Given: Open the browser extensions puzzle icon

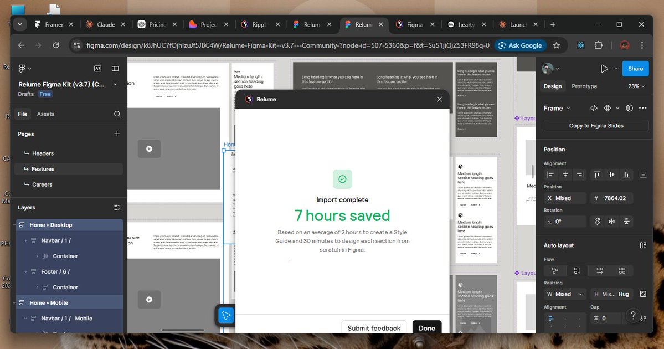Looking at the screenshot, I should [598, 45].
